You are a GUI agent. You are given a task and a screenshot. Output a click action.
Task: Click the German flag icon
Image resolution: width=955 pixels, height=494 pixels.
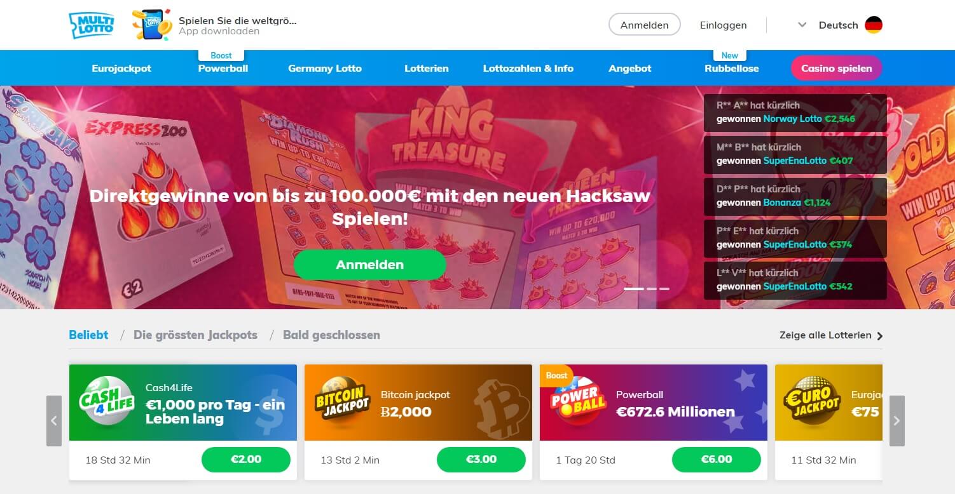pyautogui.click(x=874, y=25)
